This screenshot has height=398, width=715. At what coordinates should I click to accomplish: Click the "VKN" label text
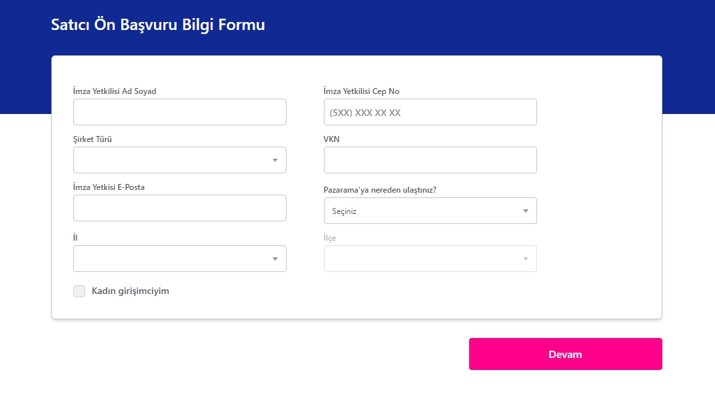(331, 139)
